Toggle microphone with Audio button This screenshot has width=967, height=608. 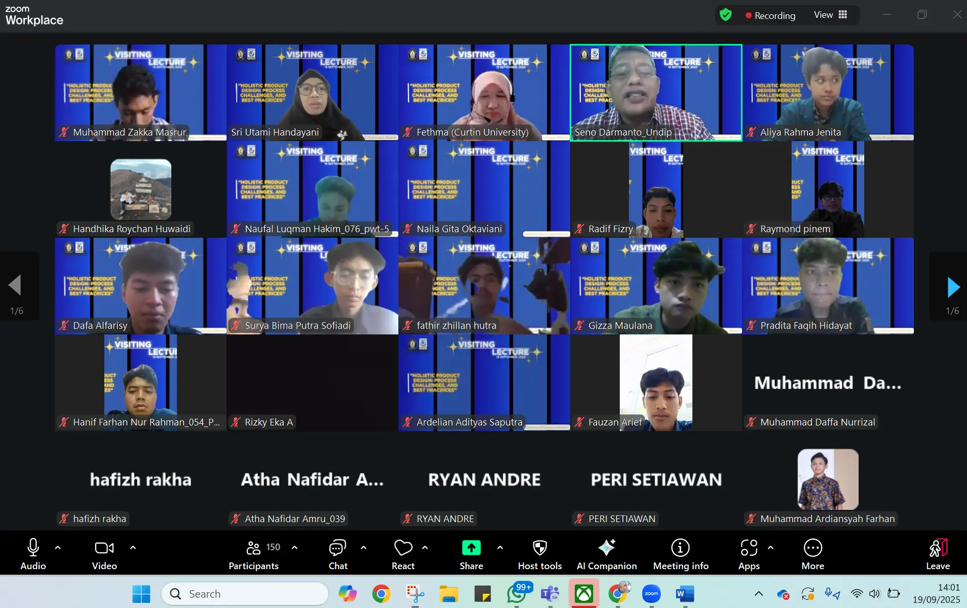(x=33, y=554)
